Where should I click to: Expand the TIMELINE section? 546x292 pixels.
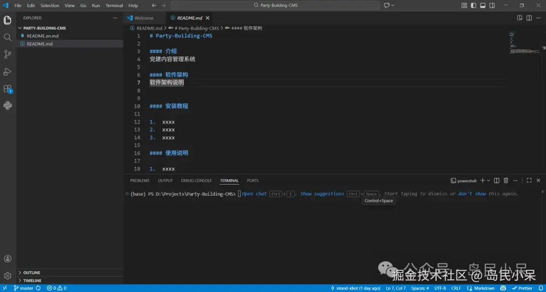pos(70,280)
